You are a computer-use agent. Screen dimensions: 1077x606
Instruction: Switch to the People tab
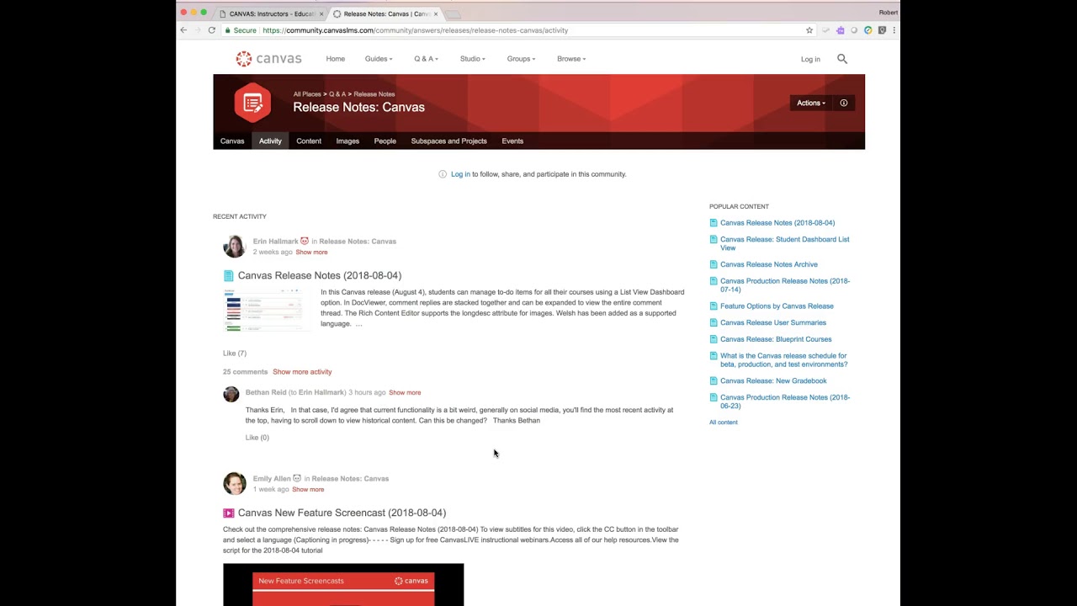(x=385, y=141)
